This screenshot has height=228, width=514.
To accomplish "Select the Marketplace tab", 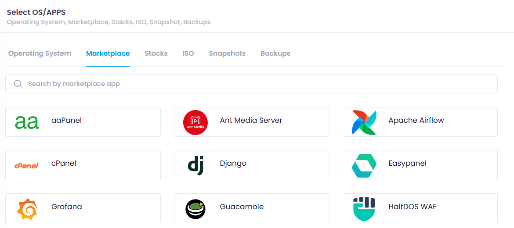I will point(108,53).
